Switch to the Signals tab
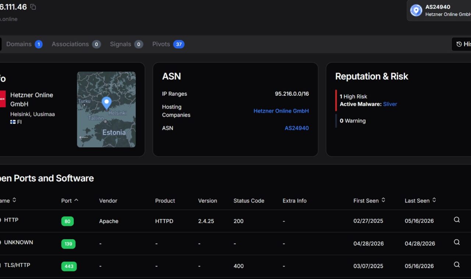Screen dimensions: 471x279 point(127,44)
